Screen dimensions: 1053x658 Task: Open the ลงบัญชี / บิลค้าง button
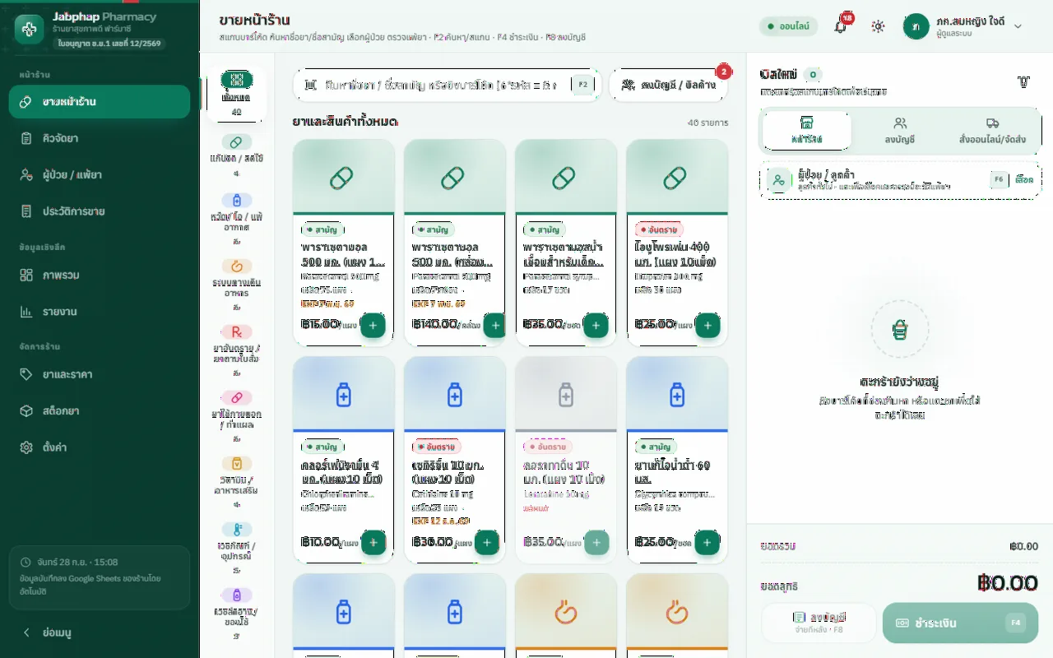click(669, 85)
